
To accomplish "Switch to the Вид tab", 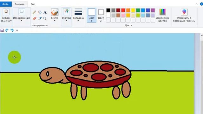I will (33, 4).
